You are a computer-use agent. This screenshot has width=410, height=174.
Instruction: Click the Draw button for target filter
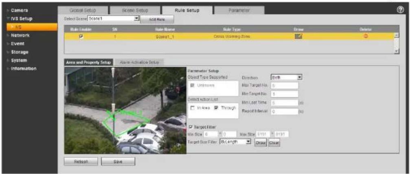click(x=260, y=143)
